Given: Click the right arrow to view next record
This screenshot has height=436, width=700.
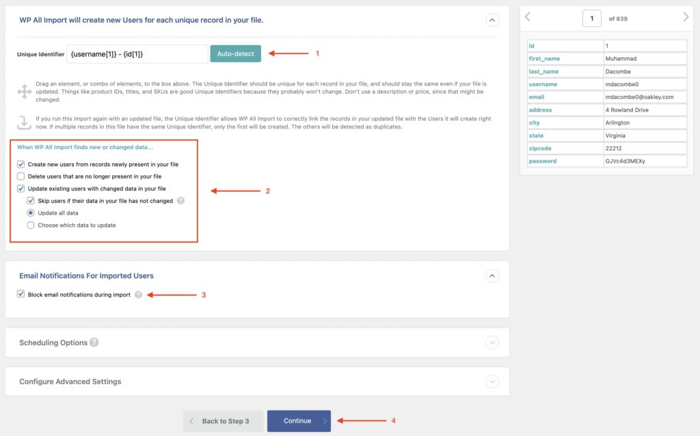Looking at the screenshot, I should 686,18.
